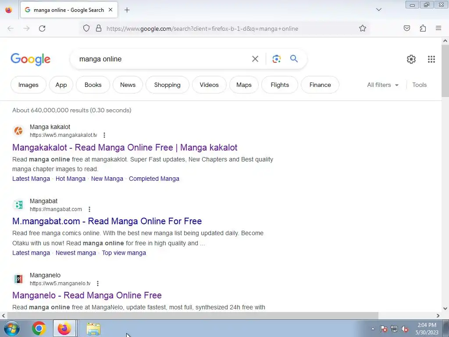Search by image with Google Lens icon

276,59
